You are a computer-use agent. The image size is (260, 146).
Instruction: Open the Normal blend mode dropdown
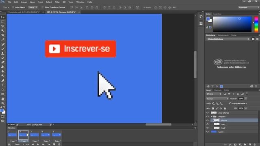pos(217,99)
